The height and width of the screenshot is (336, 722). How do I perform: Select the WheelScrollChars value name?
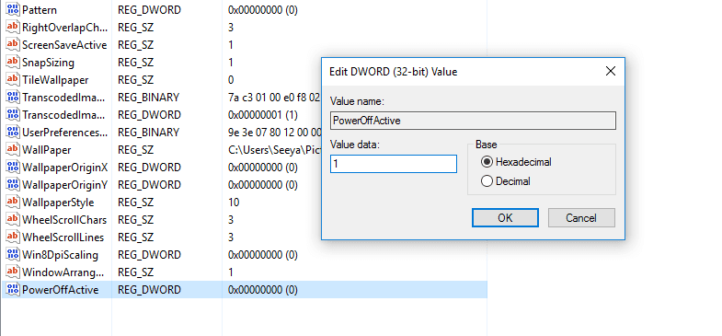(x=64, y=220)
